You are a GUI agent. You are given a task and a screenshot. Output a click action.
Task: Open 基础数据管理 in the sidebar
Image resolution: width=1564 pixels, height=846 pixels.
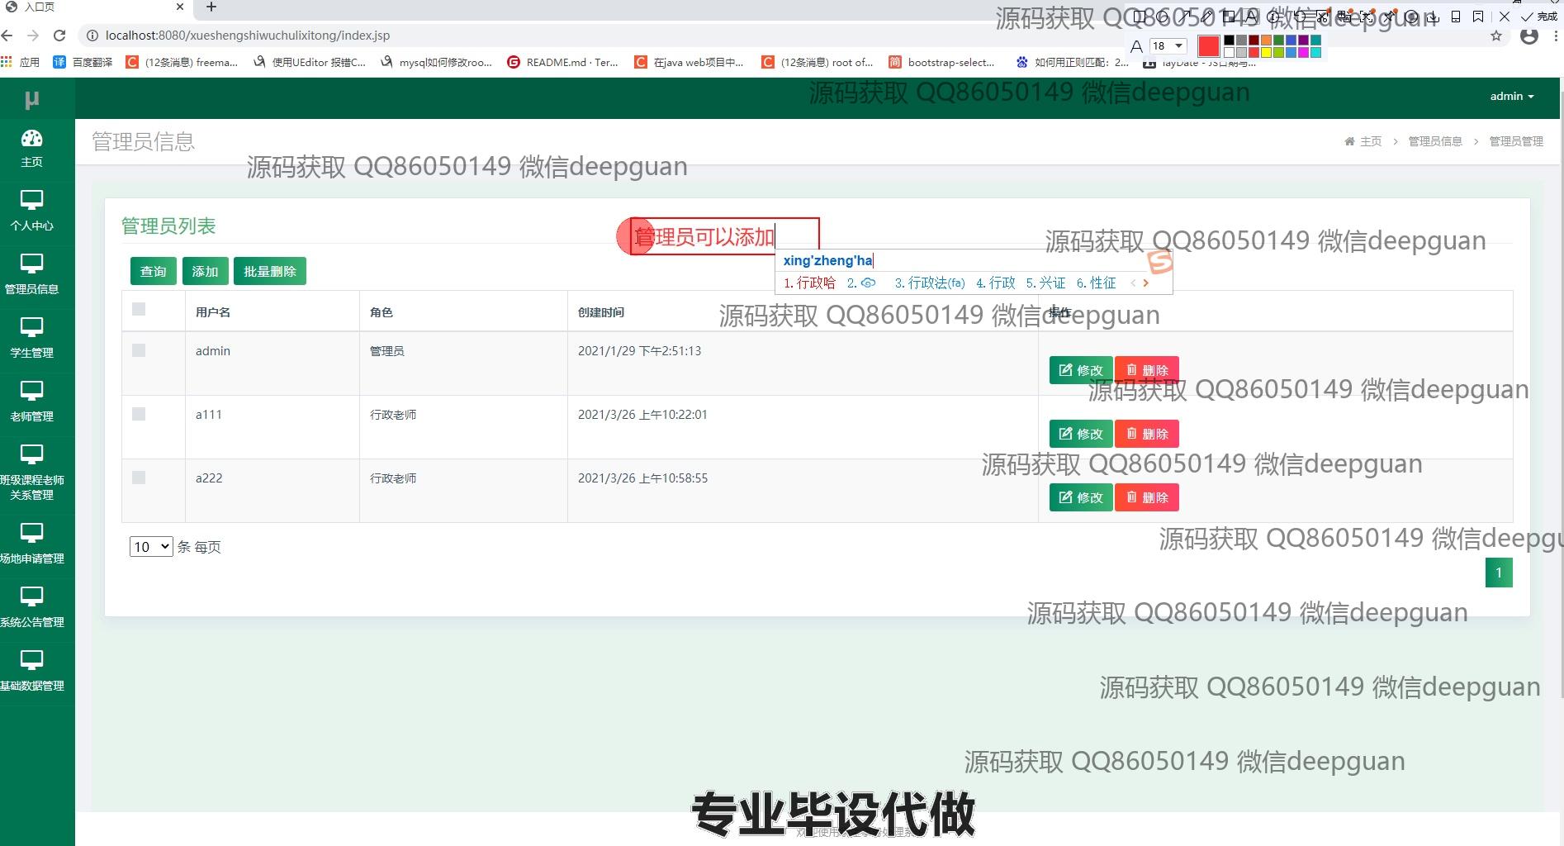31,671
